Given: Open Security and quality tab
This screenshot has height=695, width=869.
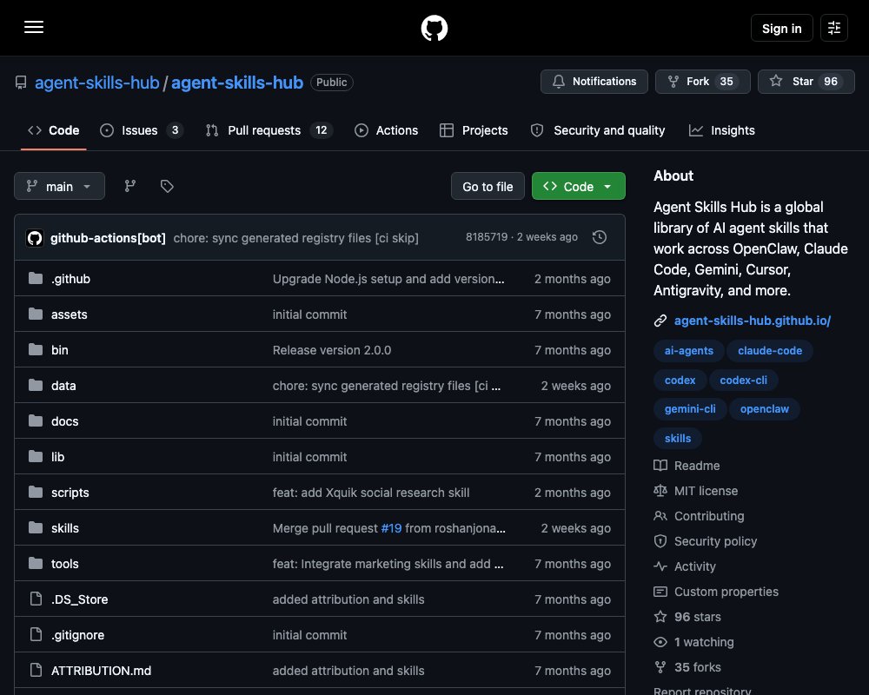Looking at the screenshot, I should point(598,130).
